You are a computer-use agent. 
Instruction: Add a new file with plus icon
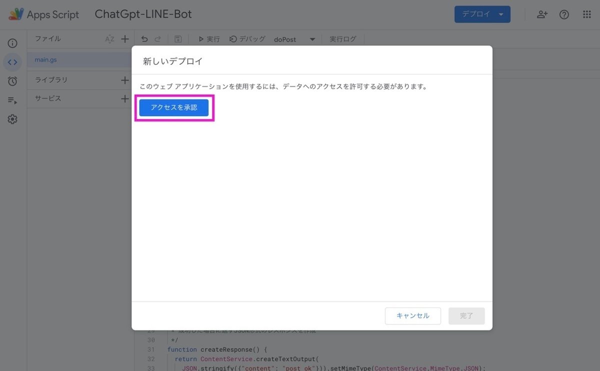coord(125,39)
